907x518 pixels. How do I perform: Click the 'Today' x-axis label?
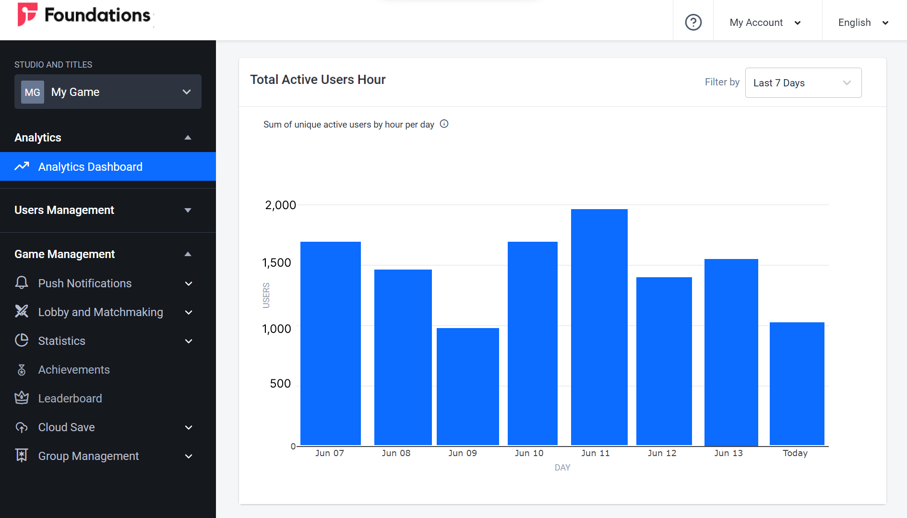point(795,453)
